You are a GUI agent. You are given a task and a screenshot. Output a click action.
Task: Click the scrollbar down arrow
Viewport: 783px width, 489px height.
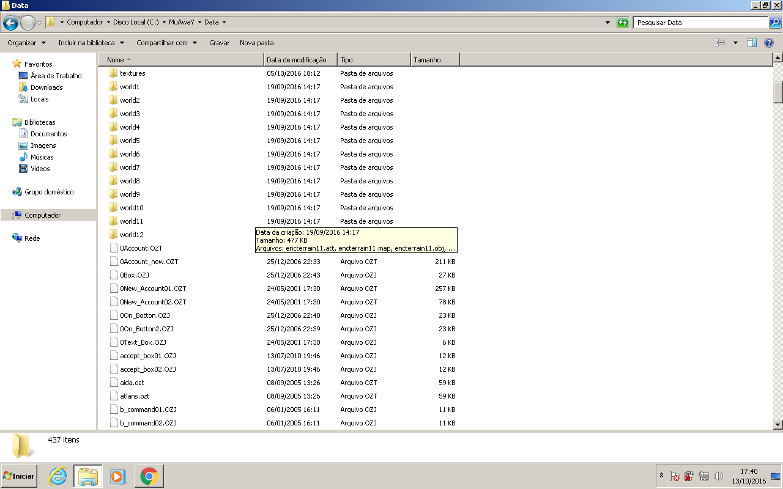tap(777, 424)
